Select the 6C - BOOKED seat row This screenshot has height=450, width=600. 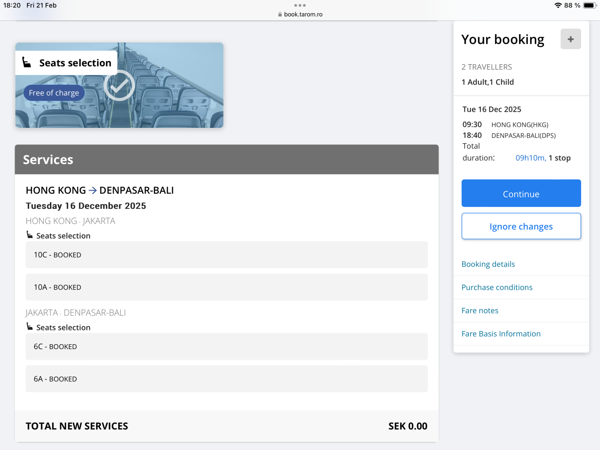pyautogui.click(x=226, y=346)
